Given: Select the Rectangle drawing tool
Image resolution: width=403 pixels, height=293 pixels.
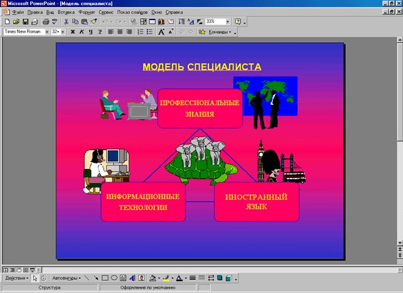Looking at the screenshot, I should point(105,278).
